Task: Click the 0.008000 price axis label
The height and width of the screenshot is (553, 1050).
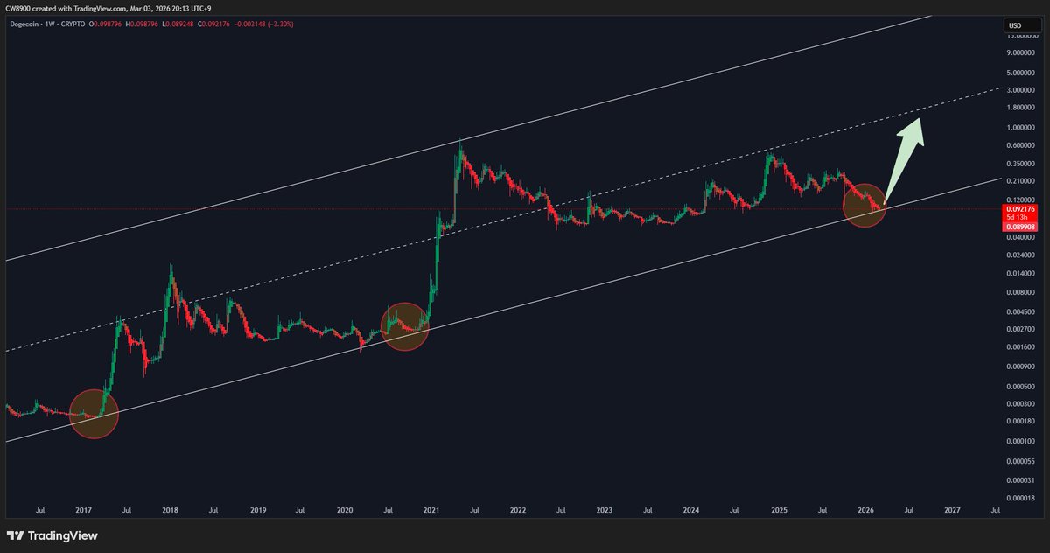Action: coord(1019,292)
